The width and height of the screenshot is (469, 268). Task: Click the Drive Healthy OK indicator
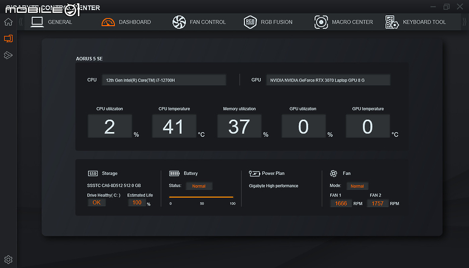[x=97, y=203]
